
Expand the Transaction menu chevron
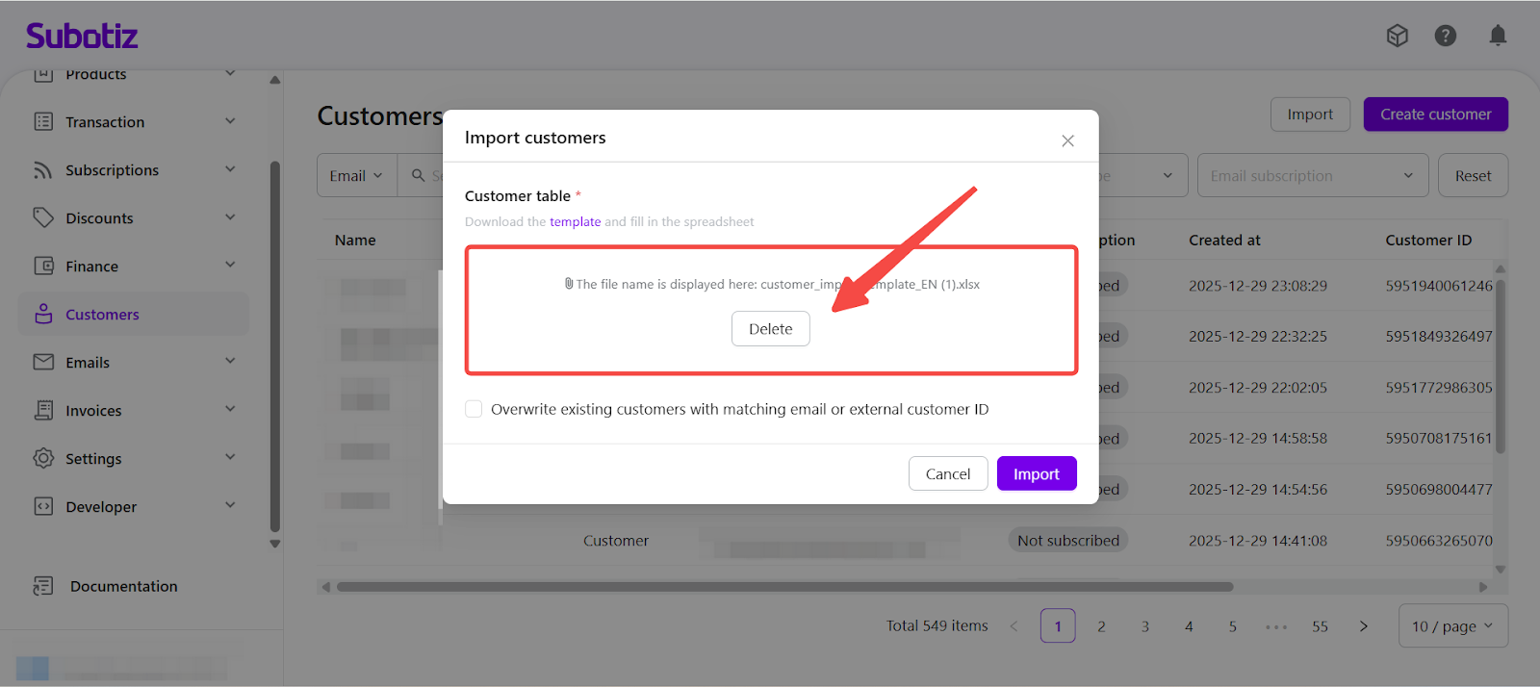point(230,121)
